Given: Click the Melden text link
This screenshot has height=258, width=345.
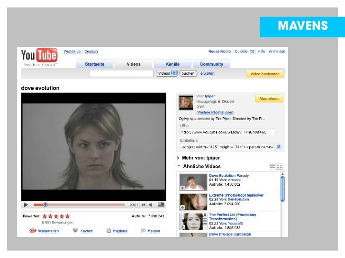Looking at the screenshot, I should click(x=154, y=231).
